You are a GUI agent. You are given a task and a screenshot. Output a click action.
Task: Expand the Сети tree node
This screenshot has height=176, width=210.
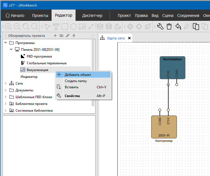[x=6, y=83]
